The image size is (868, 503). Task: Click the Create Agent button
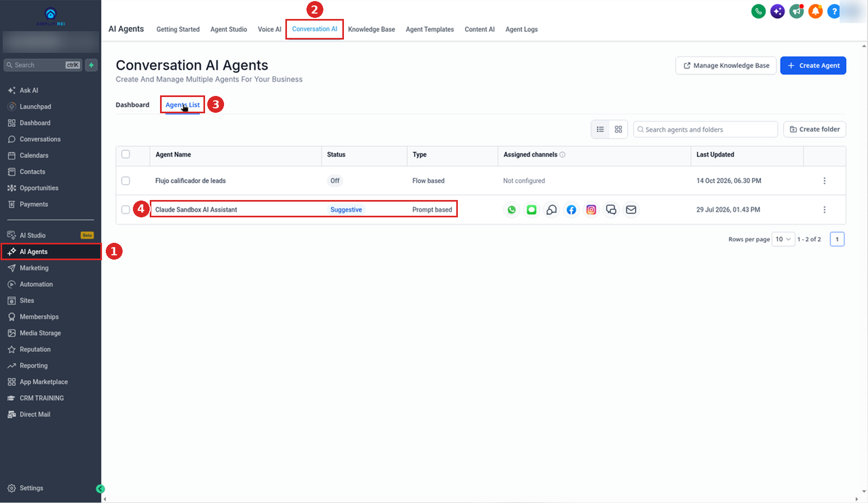(x=813, y=66)
